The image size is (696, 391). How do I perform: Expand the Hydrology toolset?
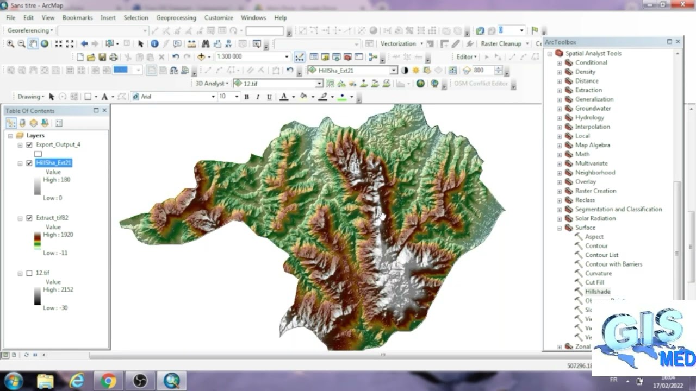[x=559, y=118]
